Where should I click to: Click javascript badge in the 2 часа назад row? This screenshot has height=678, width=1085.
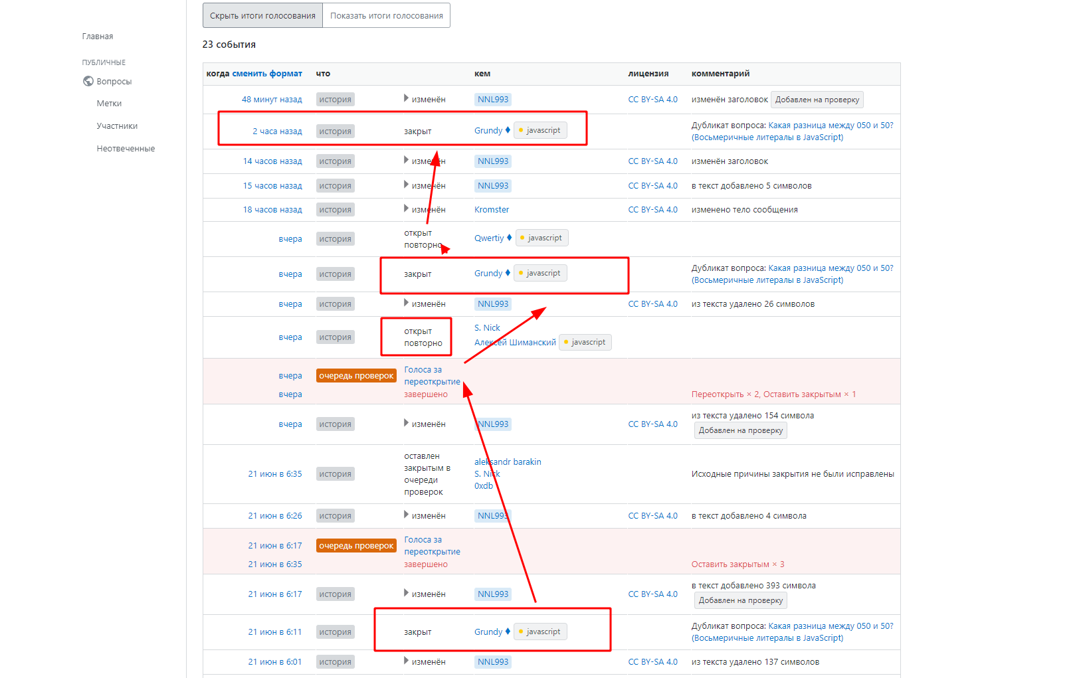click(x=541, y=130)
